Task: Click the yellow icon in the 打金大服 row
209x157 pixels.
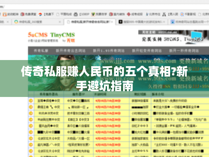Action: pos(31,107)
